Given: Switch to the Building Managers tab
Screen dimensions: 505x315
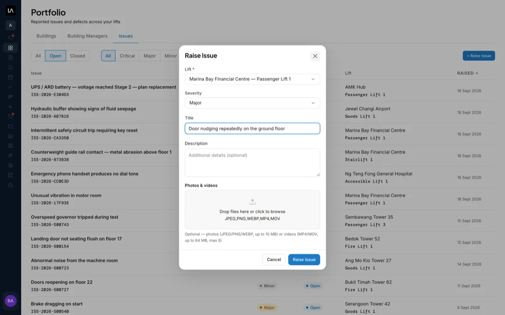Looking at the screenshot, I should click(x=87, y=36).
